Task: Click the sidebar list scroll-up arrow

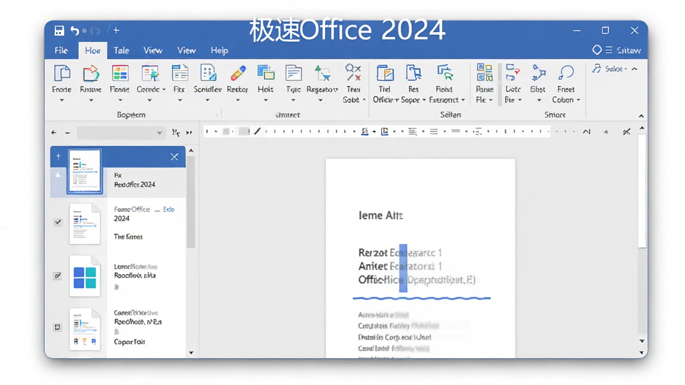Action: (191, 150)
